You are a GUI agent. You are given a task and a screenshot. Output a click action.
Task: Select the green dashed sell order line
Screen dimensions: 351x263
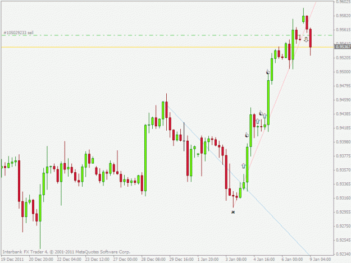[167, 35]
